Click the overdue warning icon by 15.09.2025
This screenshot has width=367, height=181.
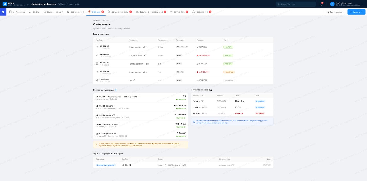pyautogui.click(x=197, y=72)
